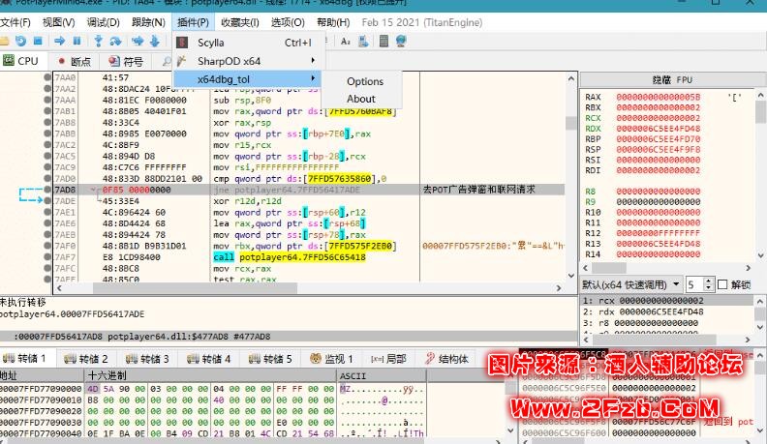Screen dimensions: 767x444
Task: Click the font Aa toolbar icon
Action: point(347,41)
